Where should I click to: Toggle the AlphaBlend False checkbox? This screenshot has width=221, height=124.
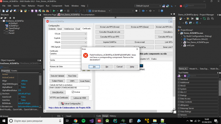coord(19,87)
